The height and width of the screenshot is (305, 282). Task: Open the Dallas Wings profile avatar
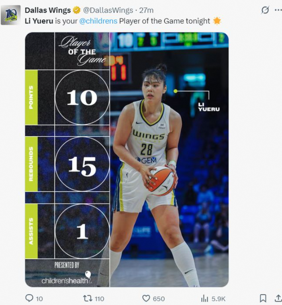coord(11,15)
